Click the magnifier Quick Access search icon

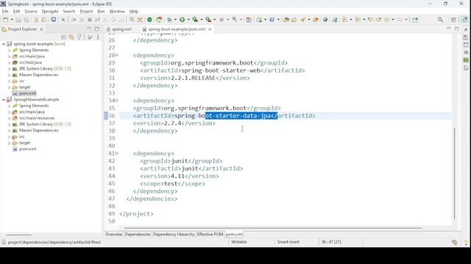[440, 20]
